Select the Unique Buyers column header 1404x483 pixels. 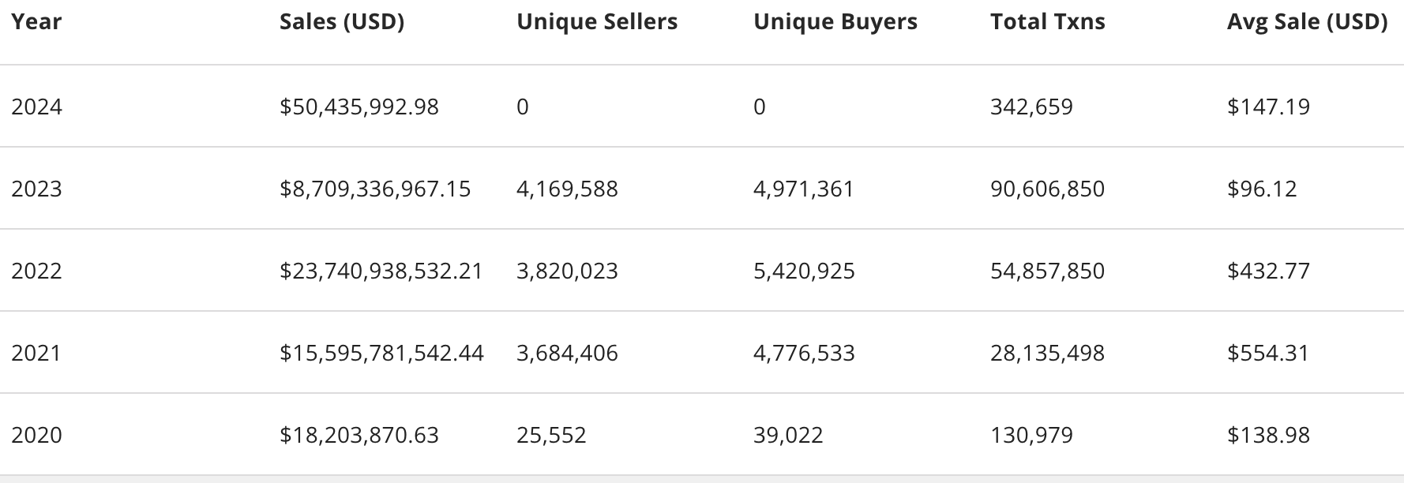pyautogui.click(x=835, y=21)
